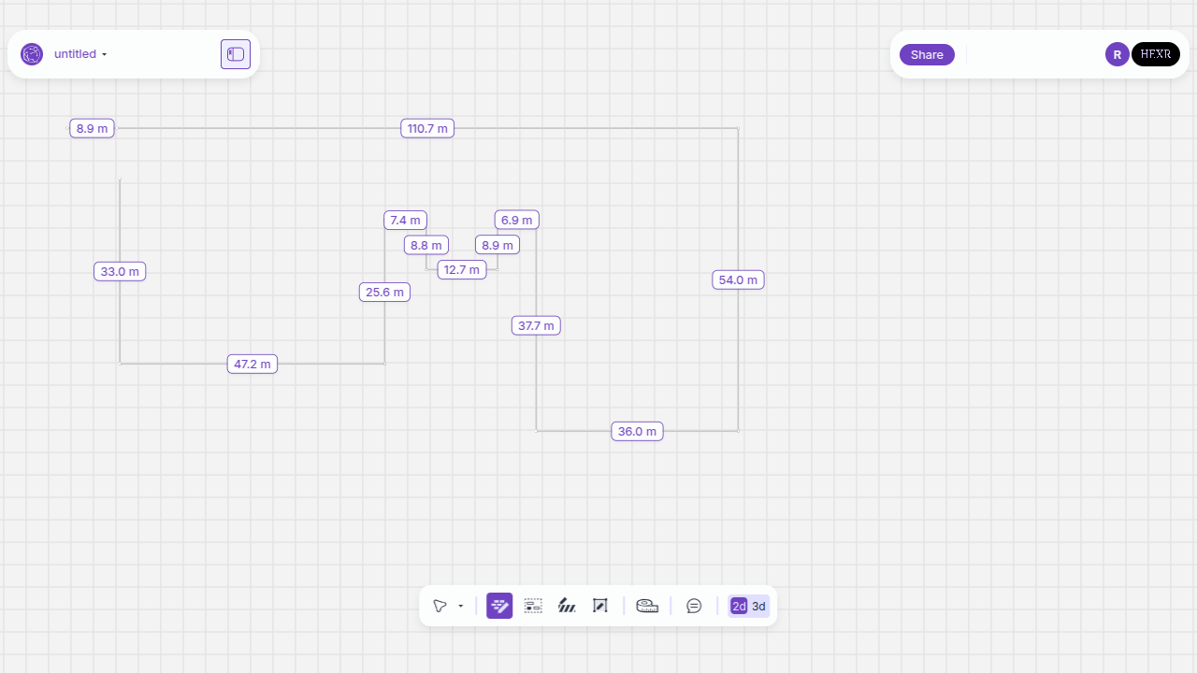Image resolution: width=1197 pixels, height=673 pixels.
Task: Switch to 2d view mode
Action: tap(739, 607)
